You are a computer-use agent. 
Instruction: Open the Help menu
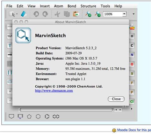118,6
